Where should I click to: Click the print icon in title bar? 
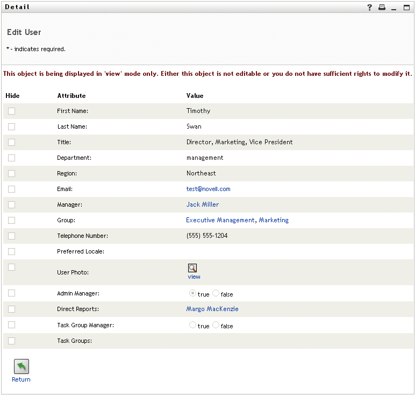(x=382, y=8)
